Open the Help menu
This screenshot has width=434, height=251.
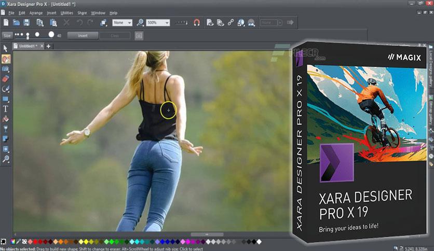114,13
